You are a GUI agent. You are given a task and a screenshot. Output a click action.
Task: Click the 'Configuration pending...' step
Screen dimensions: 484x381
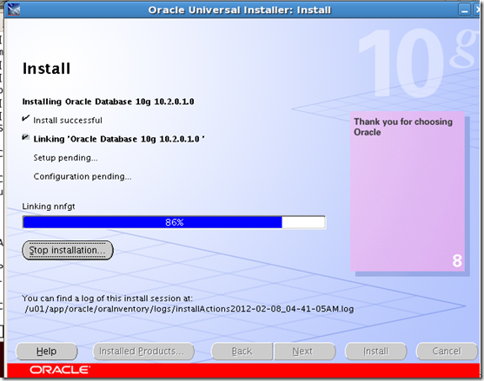[83, 177]
